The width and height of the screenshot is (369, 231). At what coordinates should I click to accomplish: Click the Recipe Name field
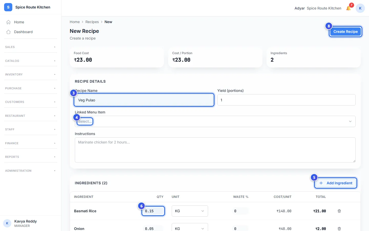pos(144,100)
